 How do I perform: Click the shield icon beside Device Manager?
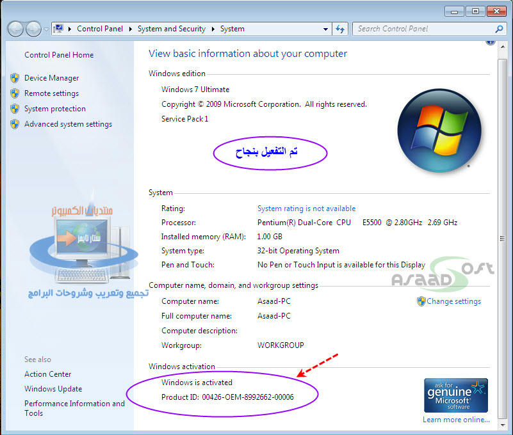pyautogui.click(x=15, y=78)
